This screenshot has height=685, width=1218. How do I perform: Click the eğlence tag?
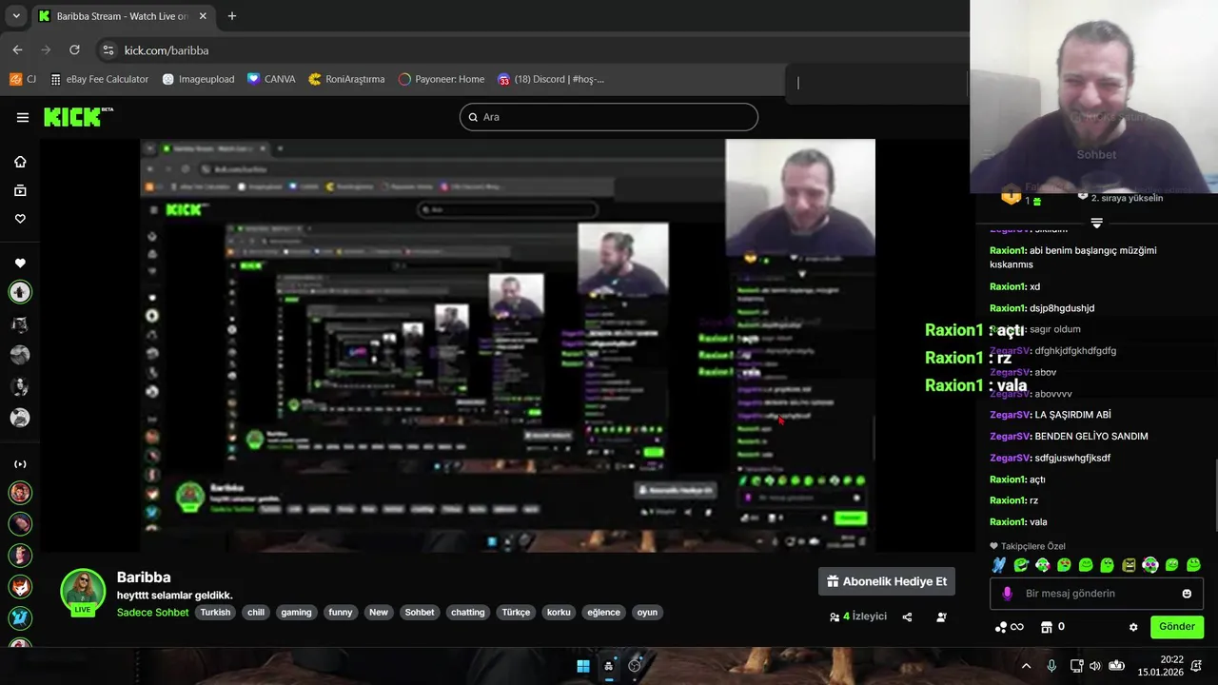tap(603, 613)
